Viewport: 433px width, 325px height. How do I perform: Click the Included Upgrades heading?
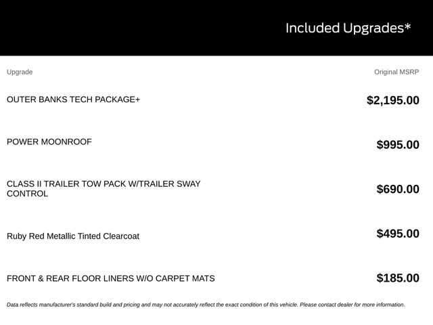point(348,28)
